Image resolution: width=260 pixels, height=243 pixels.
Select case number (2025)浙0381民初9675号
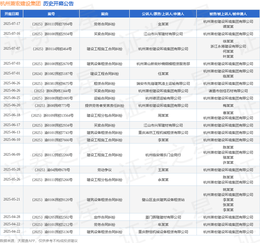click(52, 84)
